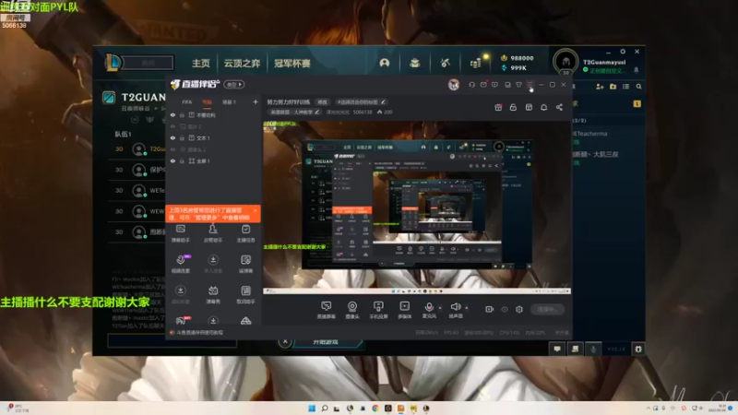Open the notification bell above preview

point(543,107)
